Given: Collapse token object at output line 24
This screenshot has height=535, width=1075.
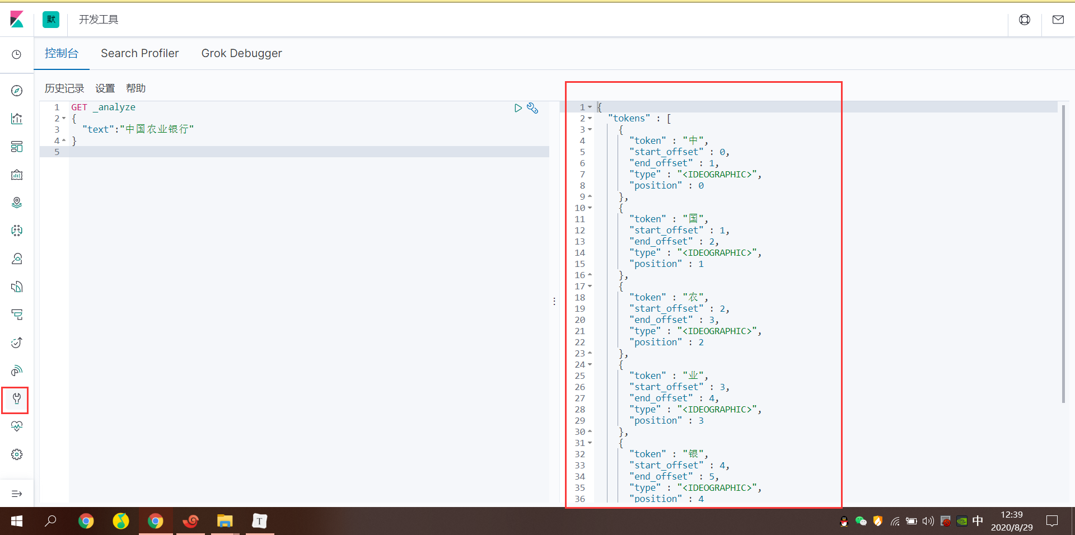Looking at the screenshot, I should pyautogui.click(x=590, y=364).
